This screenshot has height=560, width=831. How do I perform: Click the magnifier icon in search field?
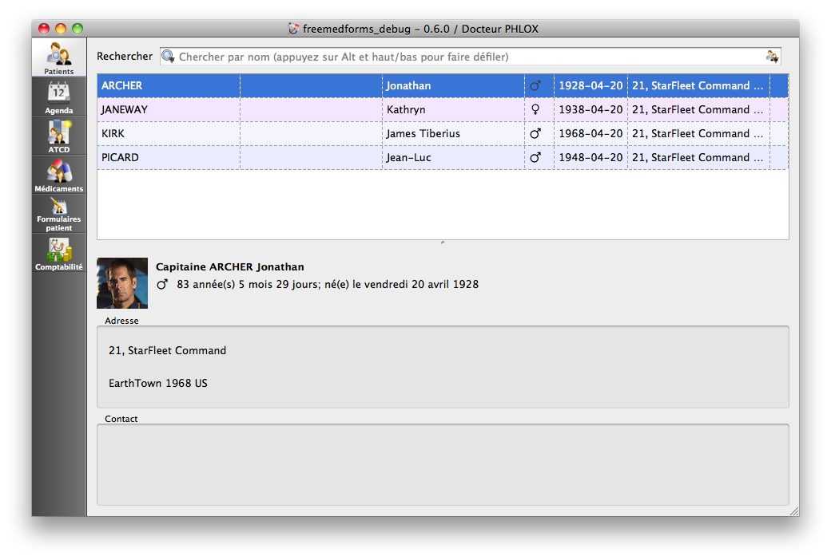[168, 56]
